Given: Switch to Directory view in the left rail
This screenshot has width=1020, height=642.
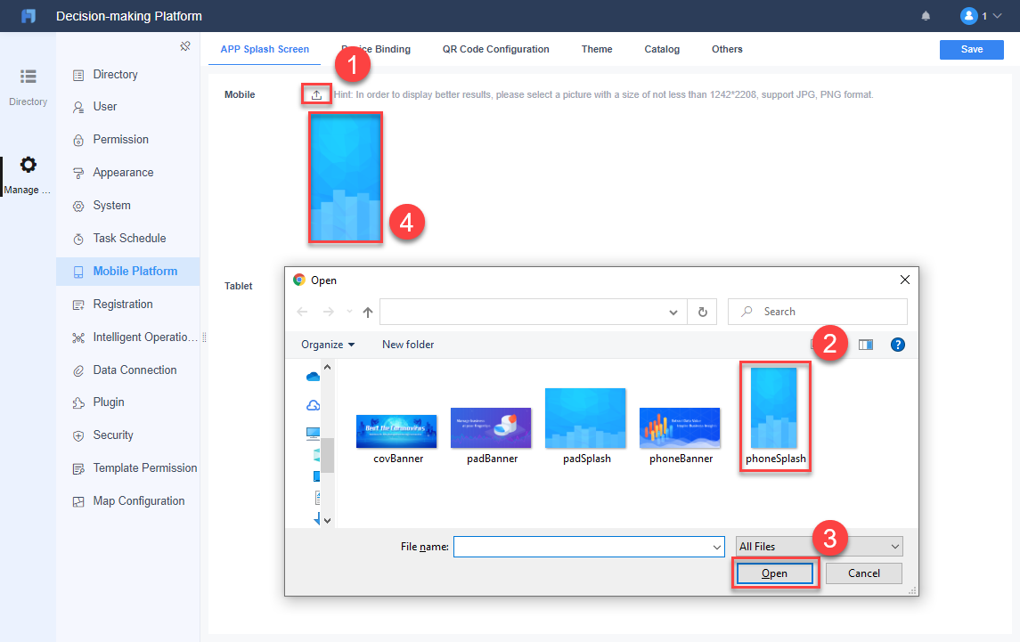Looking at the screenshot, I should [28, 85].
